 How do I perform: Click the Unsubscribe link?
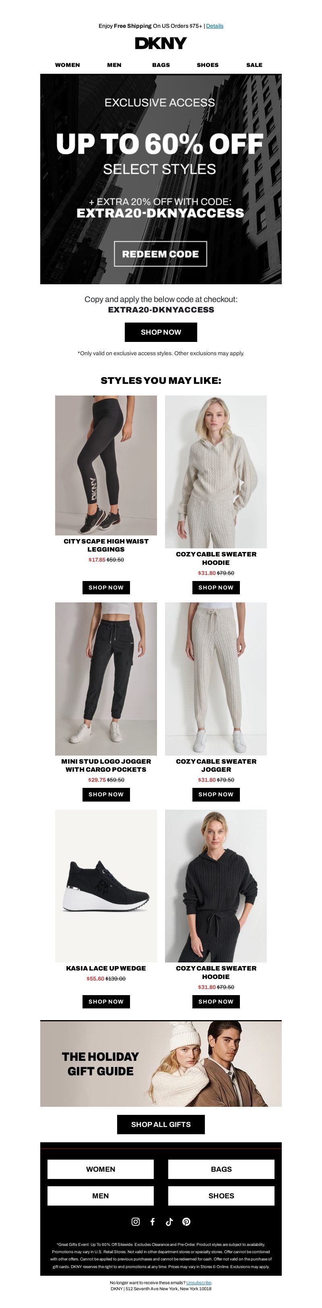tap(198, 1282)
